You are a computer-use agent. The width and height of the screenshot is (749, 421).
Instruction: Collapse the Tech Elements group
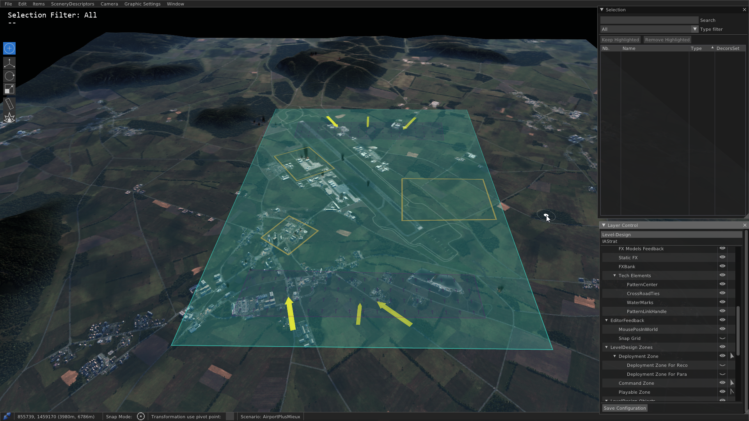pos(615,276)
